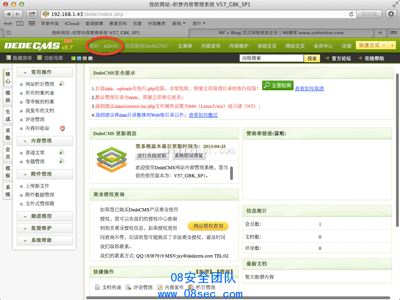Image resolution: width=400 pixels, height=300 pixels.
Task: Open 会员中心 in top menu
Action: 323,46
